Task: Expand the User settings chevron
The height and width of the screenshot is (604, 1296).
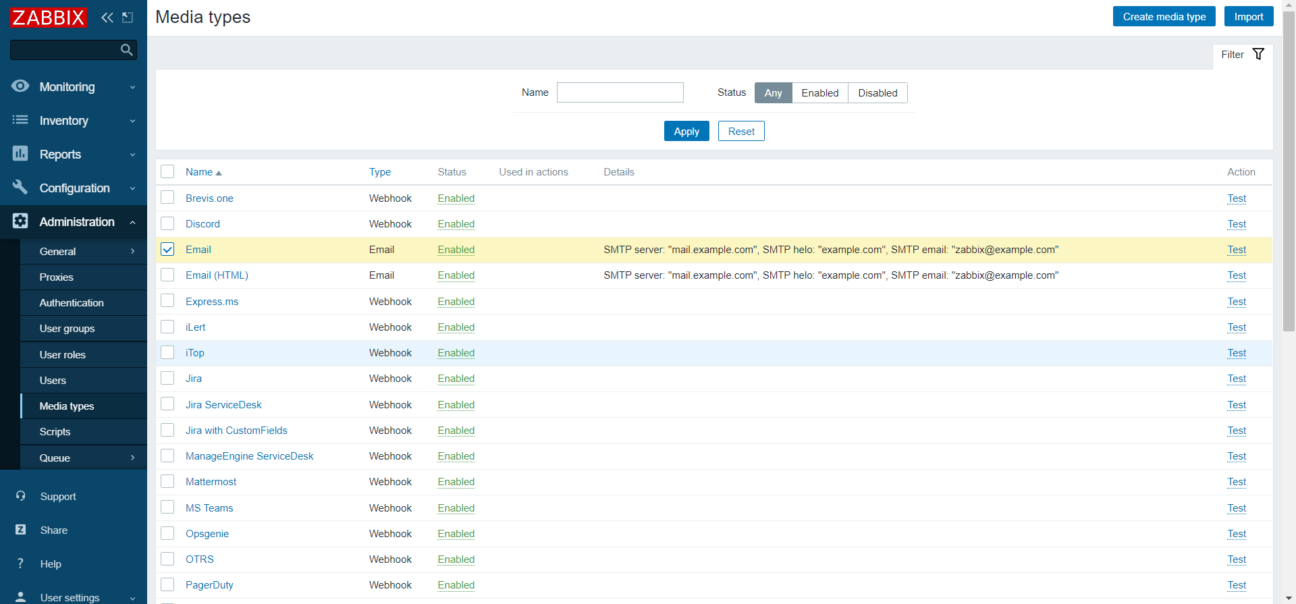Action: click(132, 598)
